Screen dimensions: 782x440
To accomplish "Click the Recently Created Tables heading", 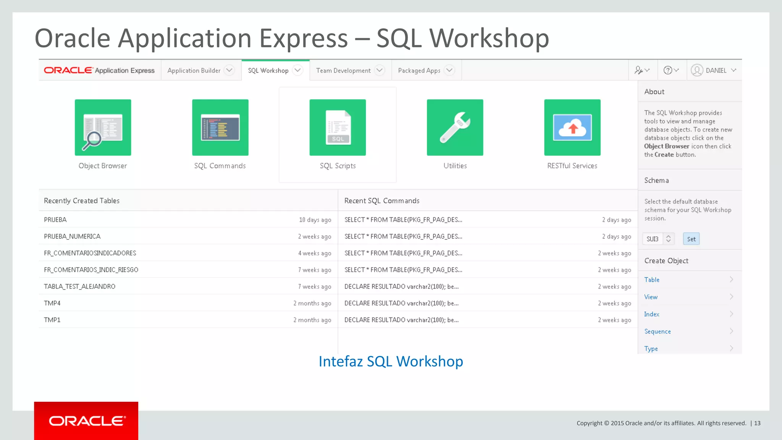I will pos(82,201).
